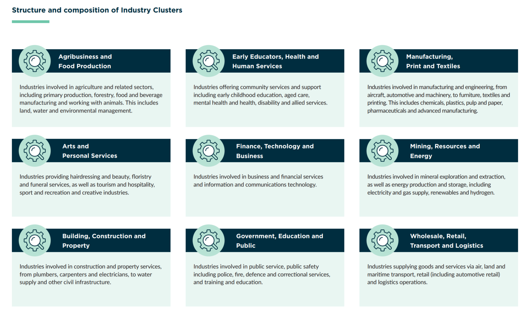Click the Agribusiness and Food Production gear icon
The image size is (530, 315).
coord(35,61)
